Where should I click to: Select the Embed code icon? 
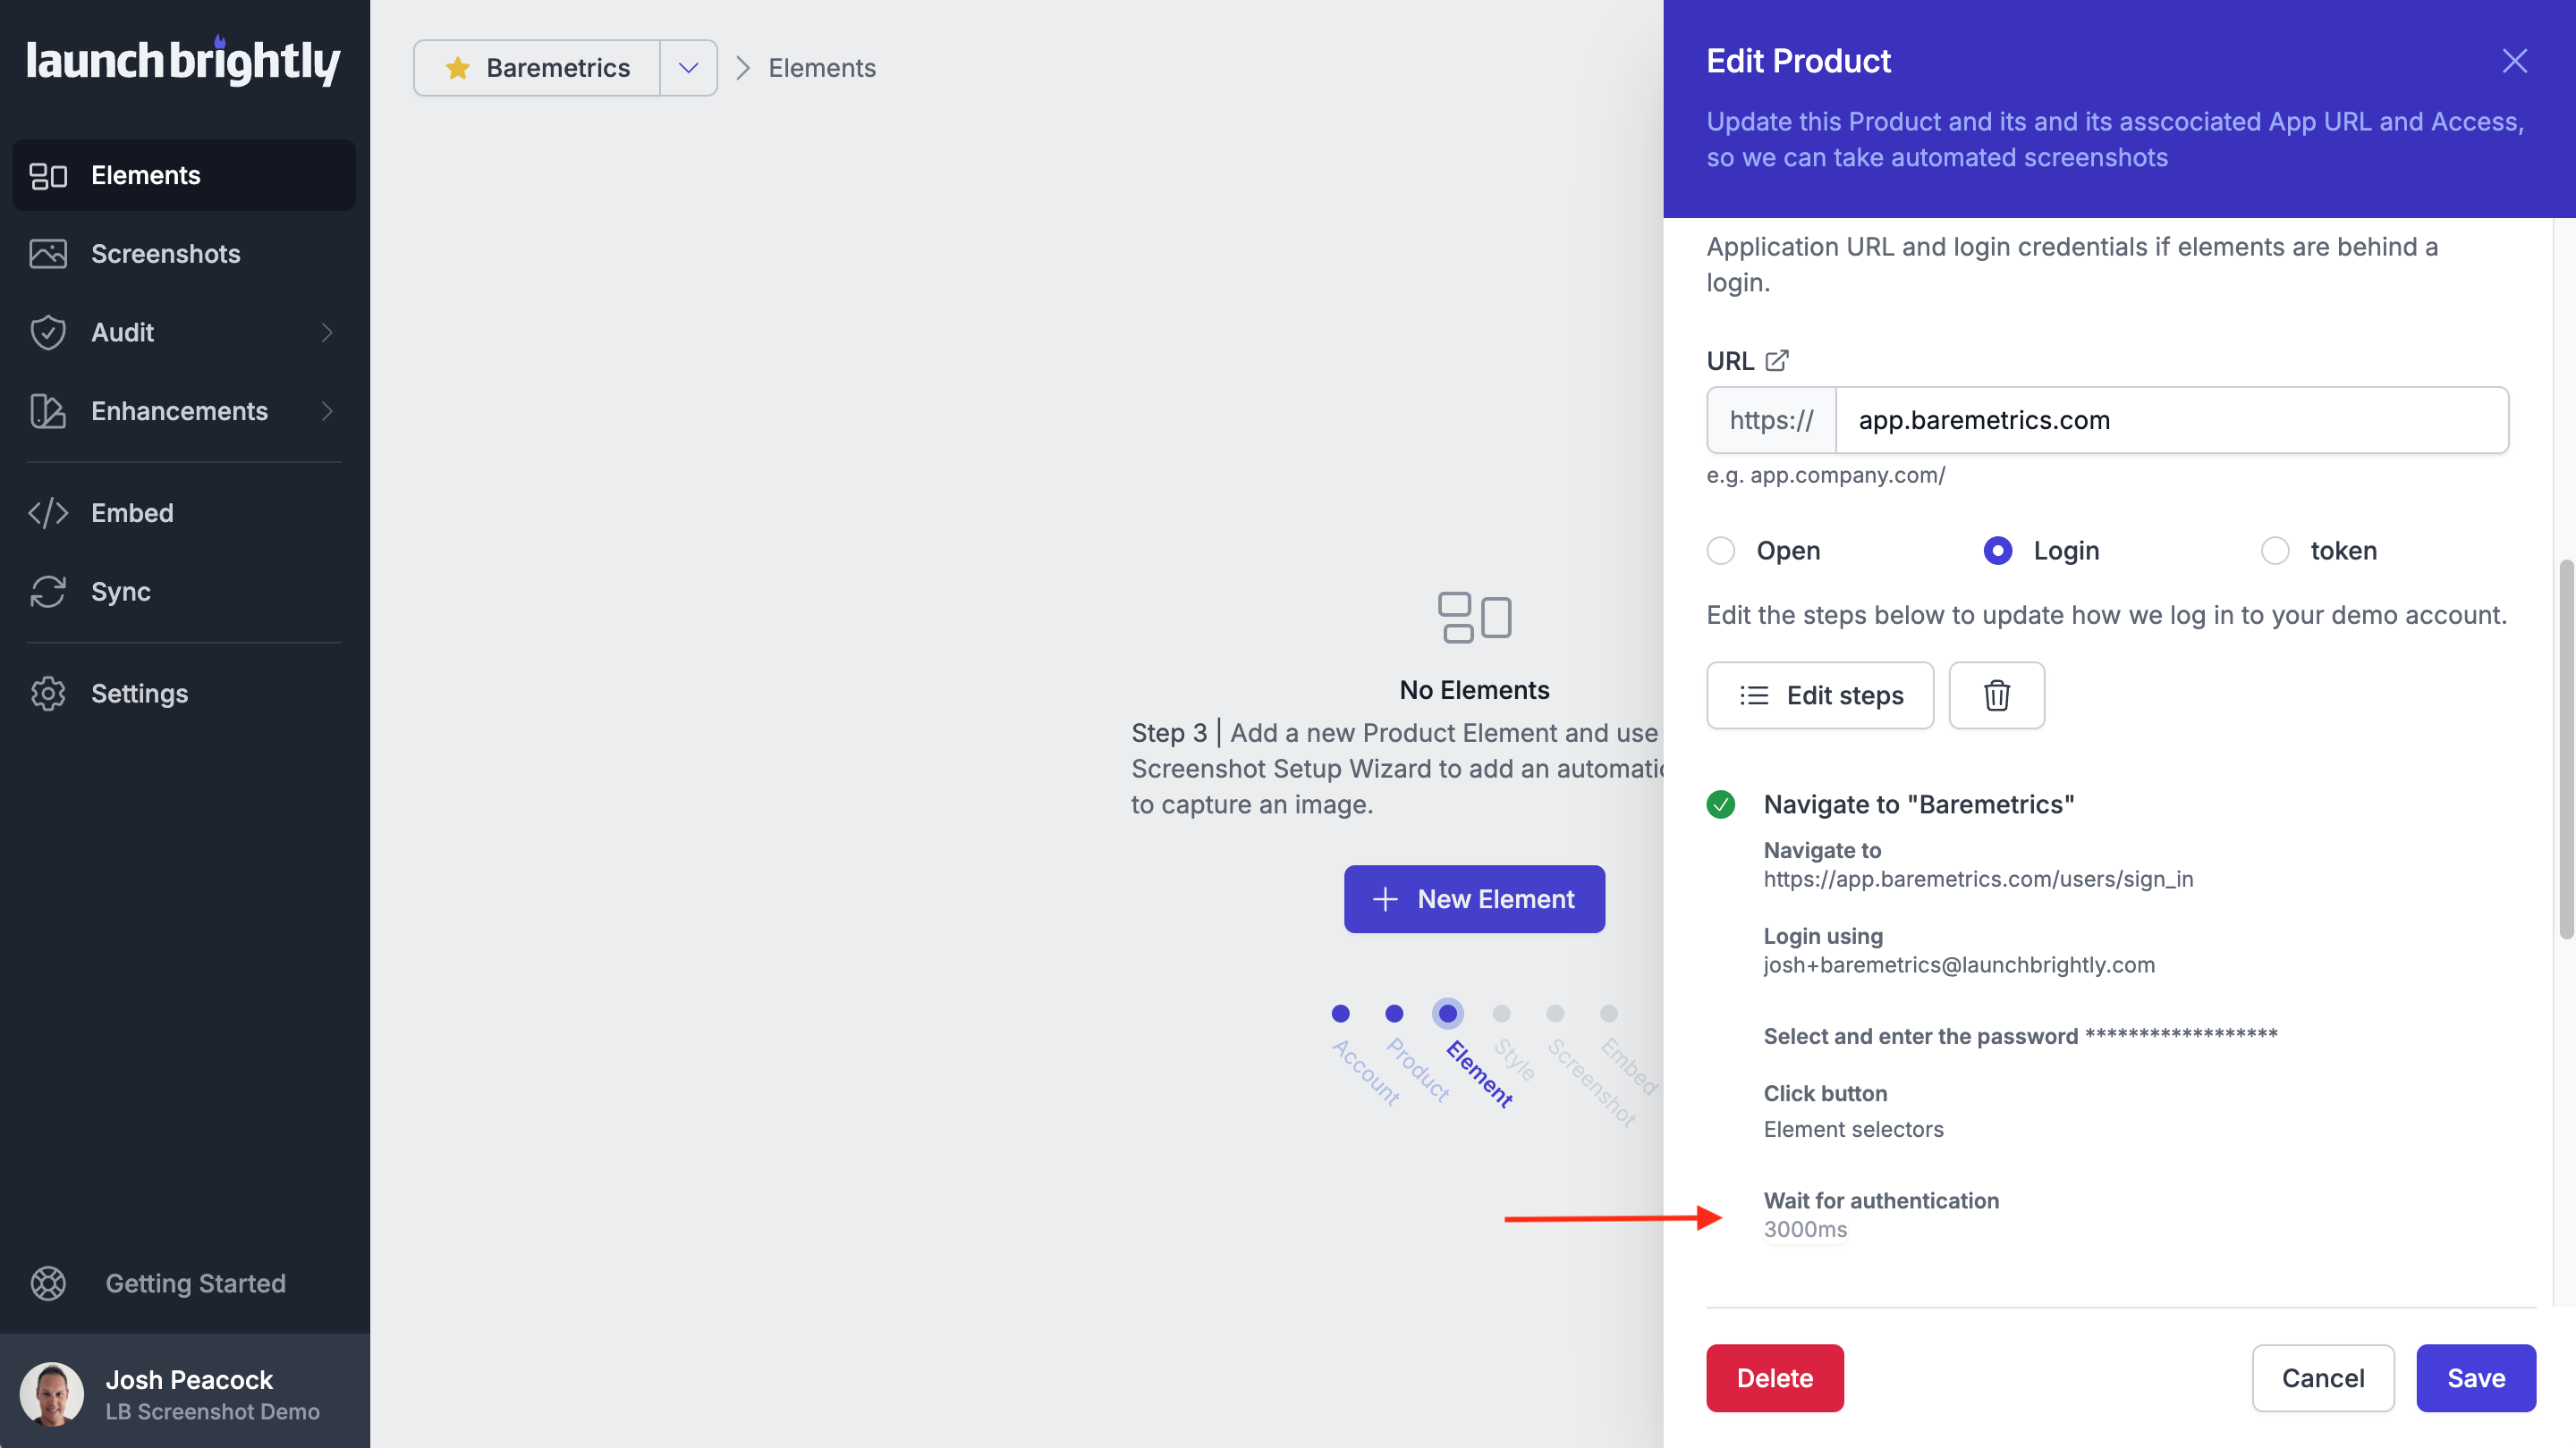(x=48, y=513)
